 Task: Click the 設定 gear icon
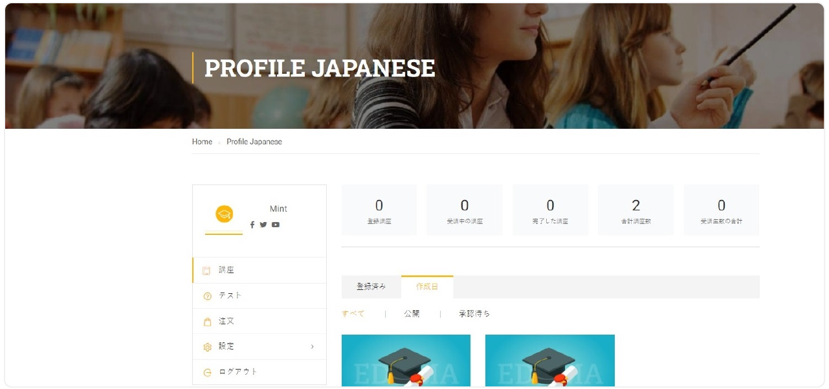point(207,347)
